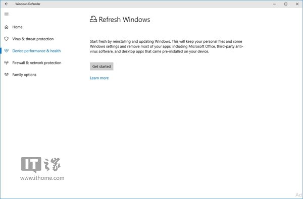Go back using the title bar arrow
The image size is (303, 199).
(x=7, y=4)
